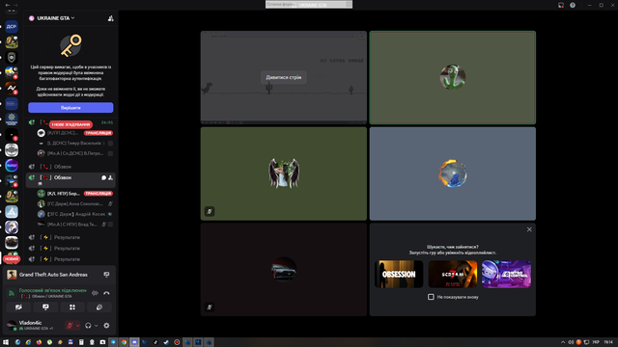The width and height of the screenshot is (618, 347).
Task: Click the muted icon on winged avatar tile
Action: (x=210, y=211)
